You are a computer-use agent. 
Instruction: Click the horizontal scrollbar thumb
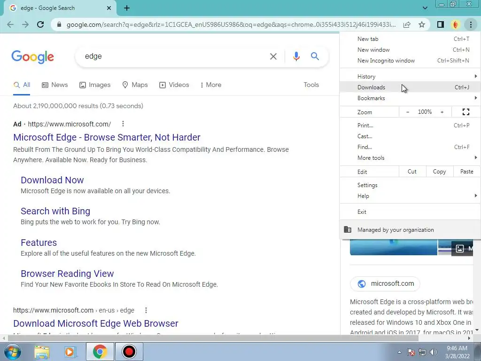tap(213, 338)
